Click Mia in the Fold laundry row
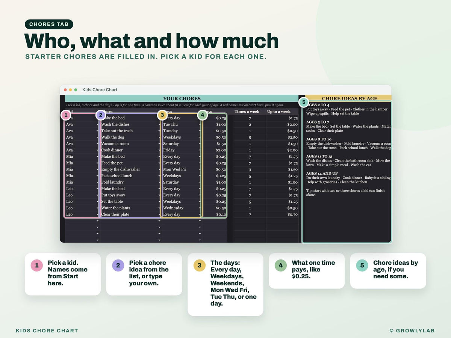Image resolution: width=451 pixels, height=338 pixels. [x=70, y=183]
